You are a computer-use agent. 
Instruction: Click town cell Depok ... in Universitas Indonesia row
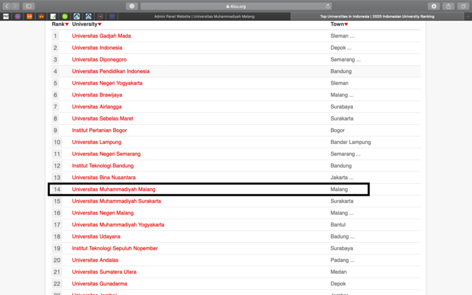340,47
